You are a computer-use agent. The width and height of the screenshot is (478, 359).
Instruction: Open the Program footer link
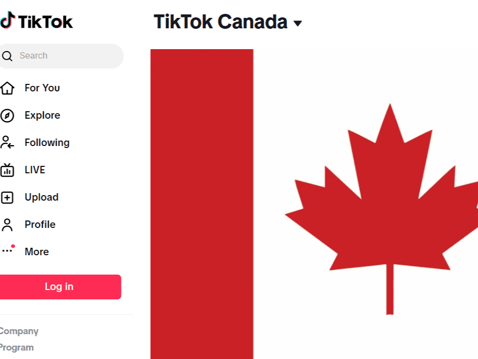tap(17, 348)
